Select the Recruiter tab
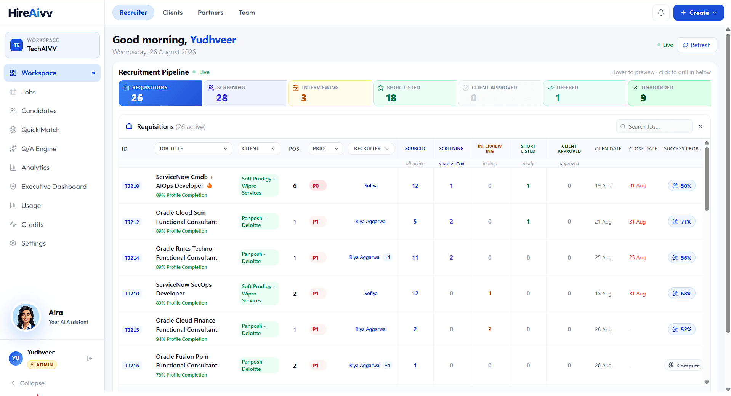This screenshot has height=396, width=731. click(x=133, y=13)
